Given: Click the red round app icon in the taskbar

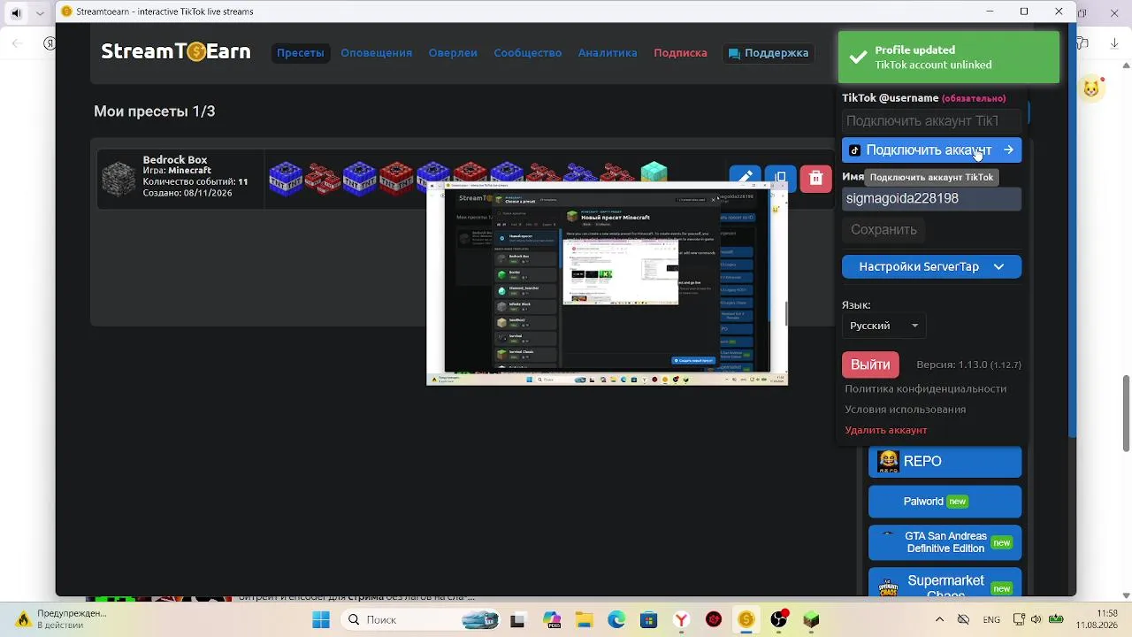Looking at the screenshot, I should tap(714, 619).
